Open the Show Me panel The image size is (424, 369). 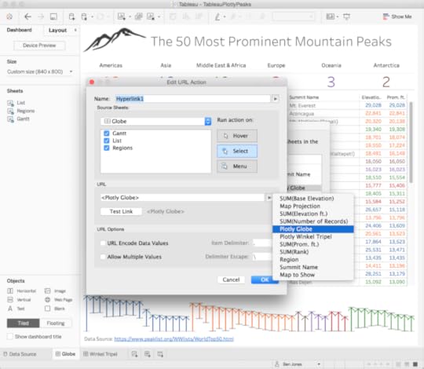pos(397,16)
